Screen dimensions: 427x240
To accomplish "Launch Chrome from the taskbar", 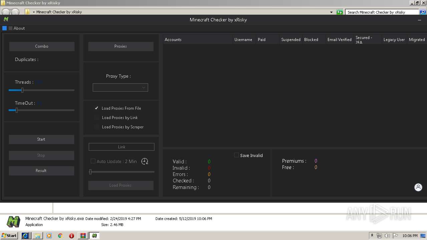I will tap(60, 236).
